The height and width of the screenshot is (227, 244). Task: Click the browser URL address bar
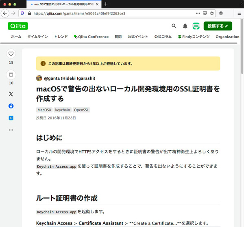coord(114,13)
